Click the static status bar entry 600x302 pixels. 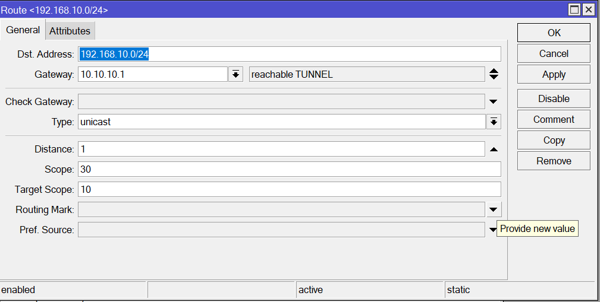[x=520, y=290]
